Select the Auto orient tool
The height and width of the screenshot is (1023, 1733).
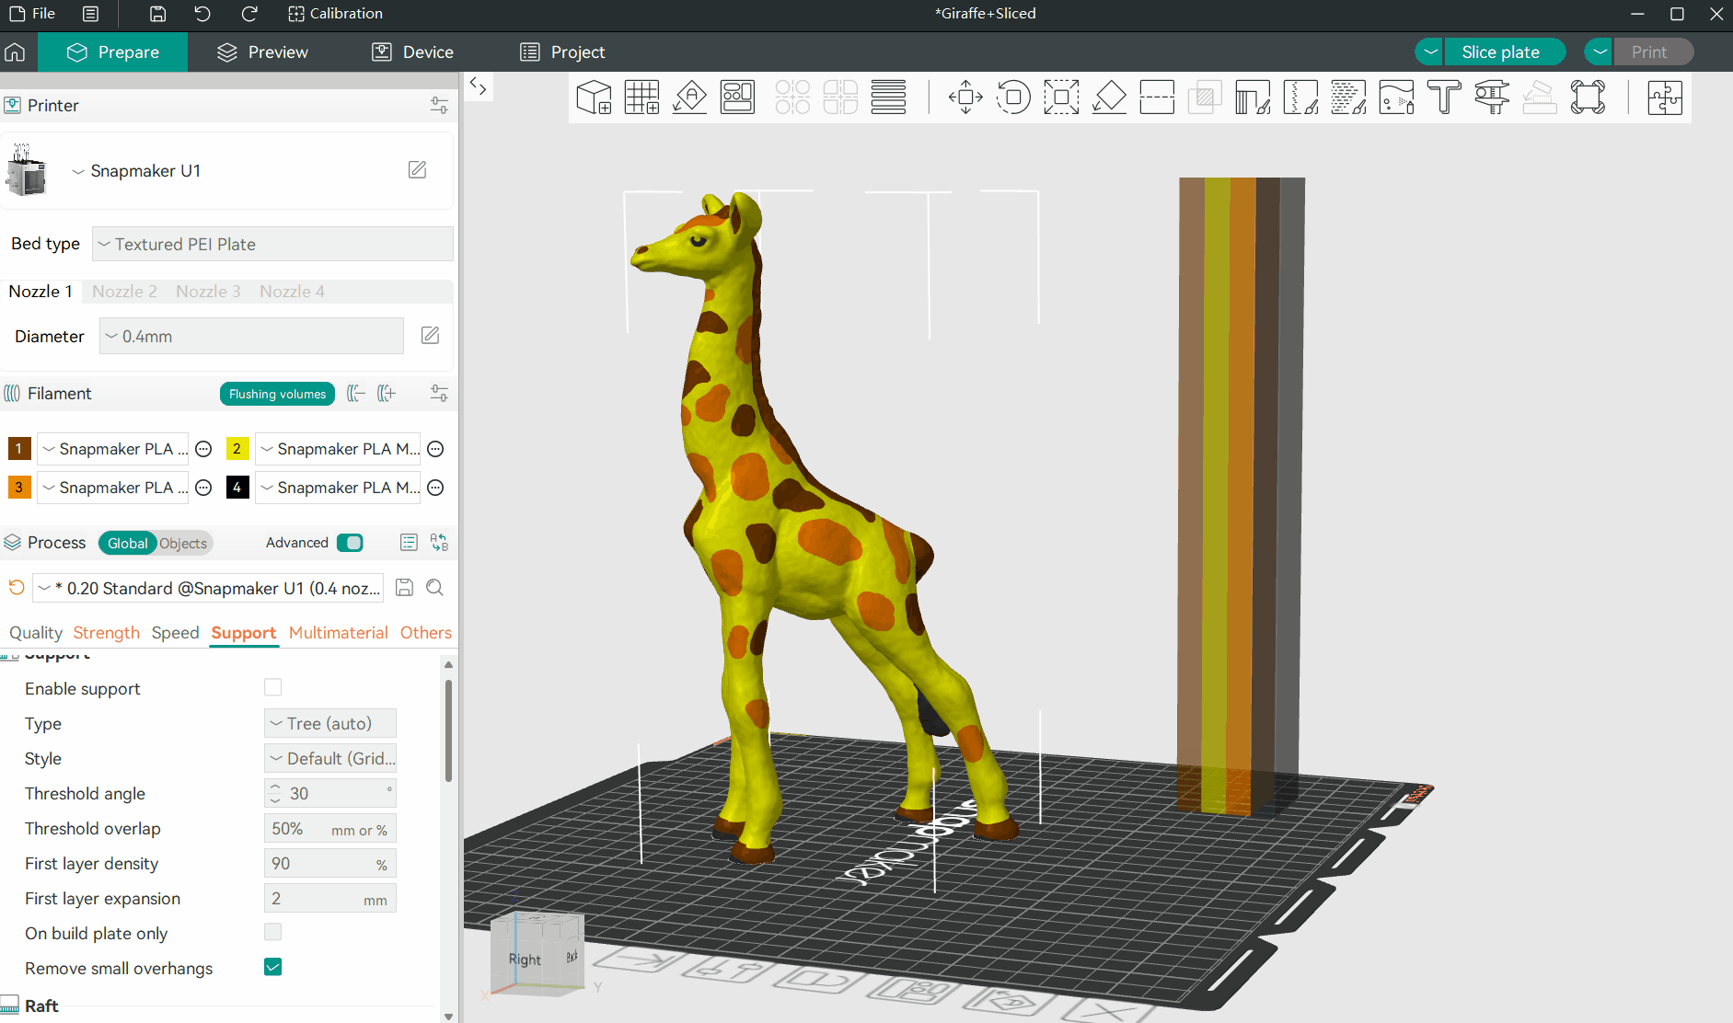(689, 97)
